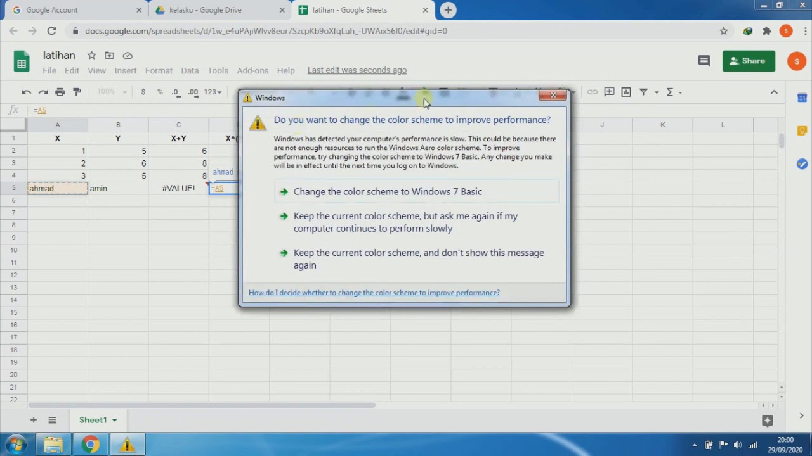Click the Print icon in toolbar

pyautogui.click(x=60, y=92)
